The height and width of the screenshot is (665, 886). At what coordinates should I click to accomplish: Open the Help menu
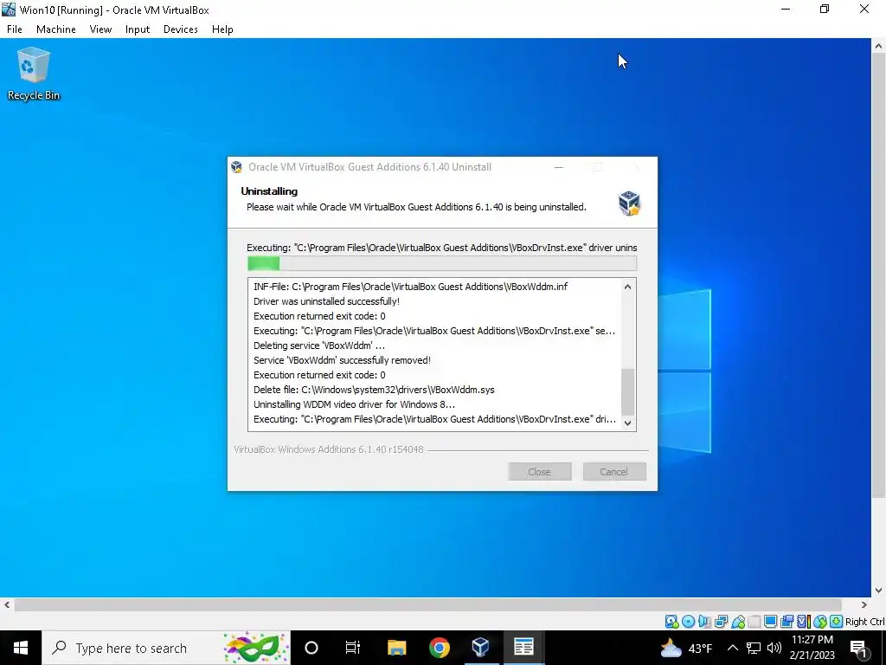(x=222, y=29)
